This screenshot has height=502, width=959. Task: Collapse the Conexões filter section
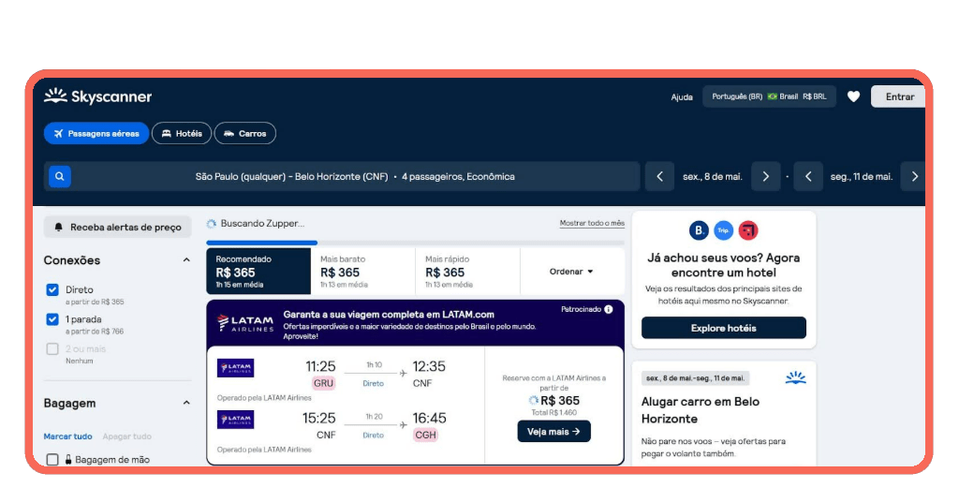click(x=186, y=260)
